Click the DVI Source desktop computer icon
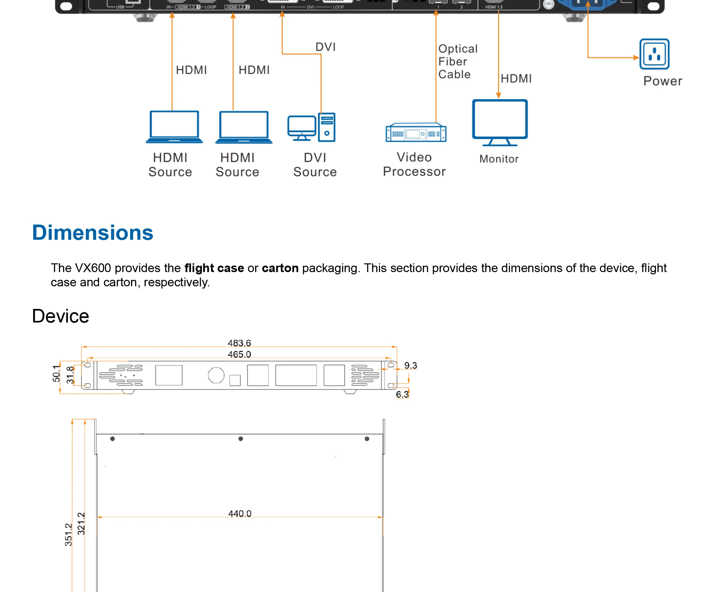711x592 pixels. point(311,128)
